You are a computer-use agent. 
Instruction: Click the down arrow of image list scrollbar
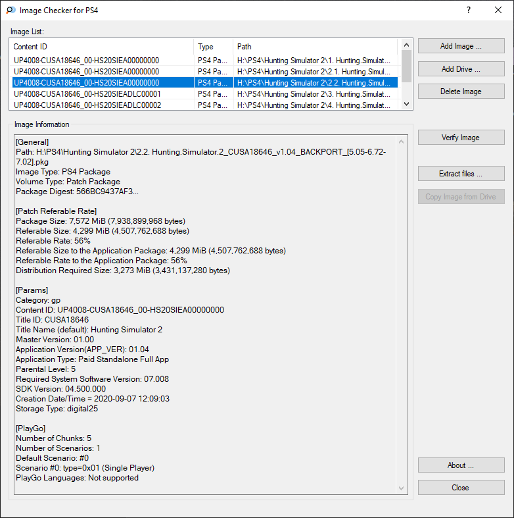[406, 104]
